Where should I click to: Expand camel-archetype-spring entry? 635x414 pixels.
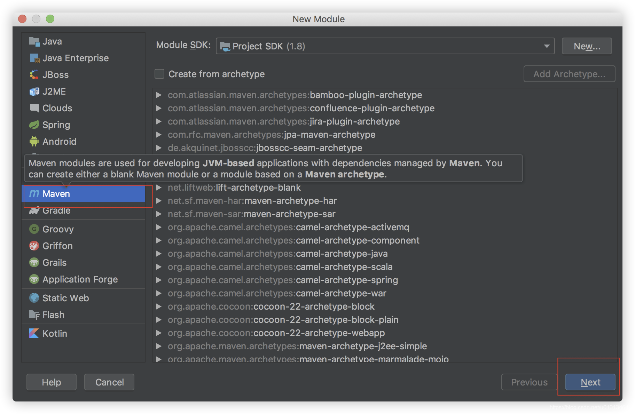tap(159, 280)
